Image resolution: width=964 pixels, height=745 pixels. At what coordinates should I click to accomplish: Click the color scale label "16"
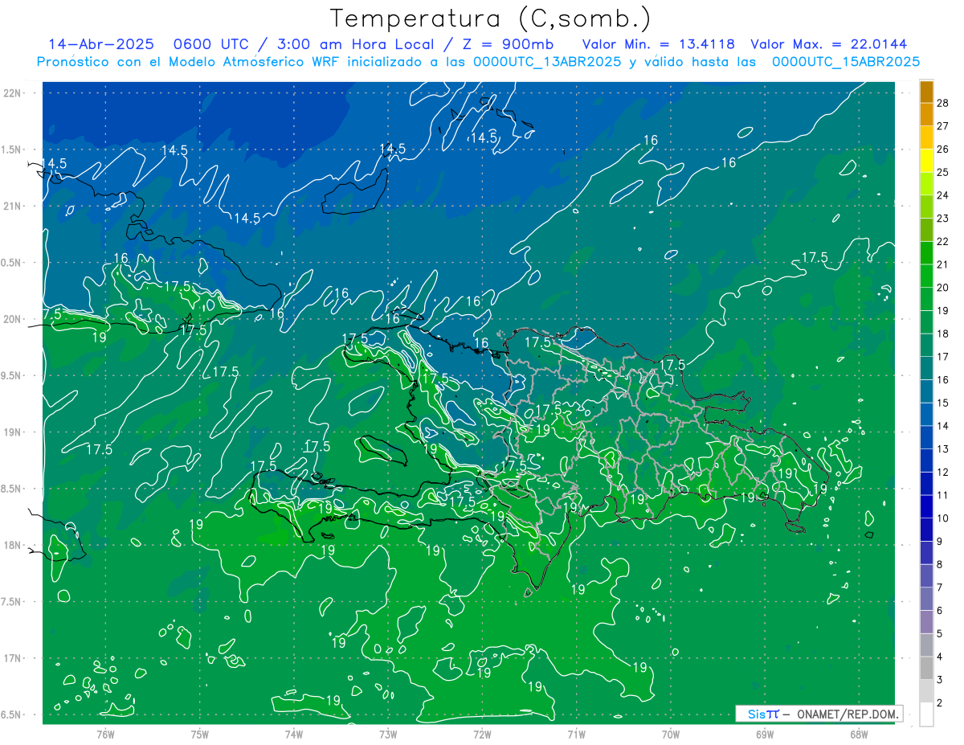[942, 379]
